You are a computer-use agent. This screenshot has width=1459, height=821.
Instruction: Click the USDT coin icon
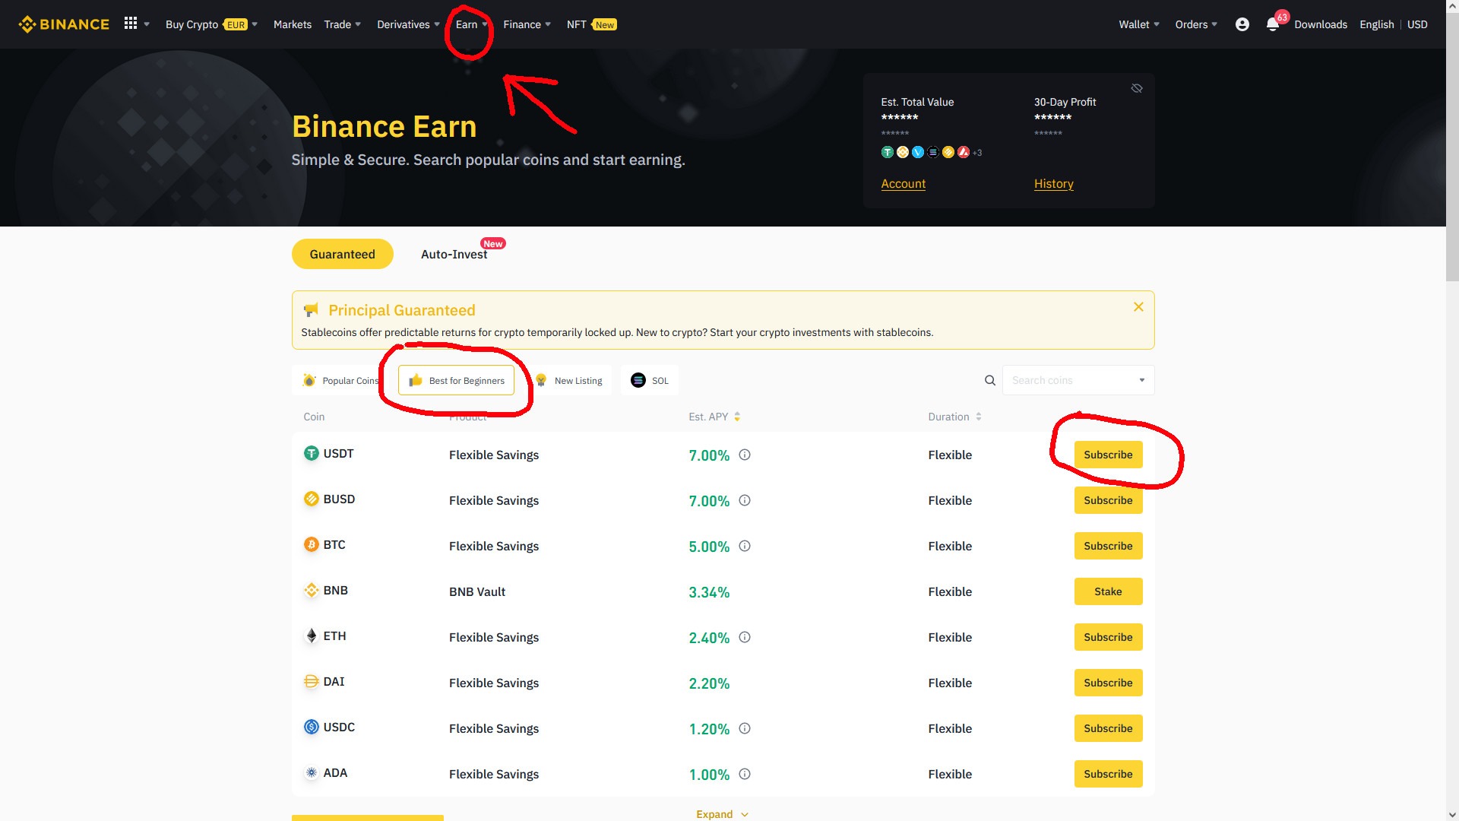(312, 454)
